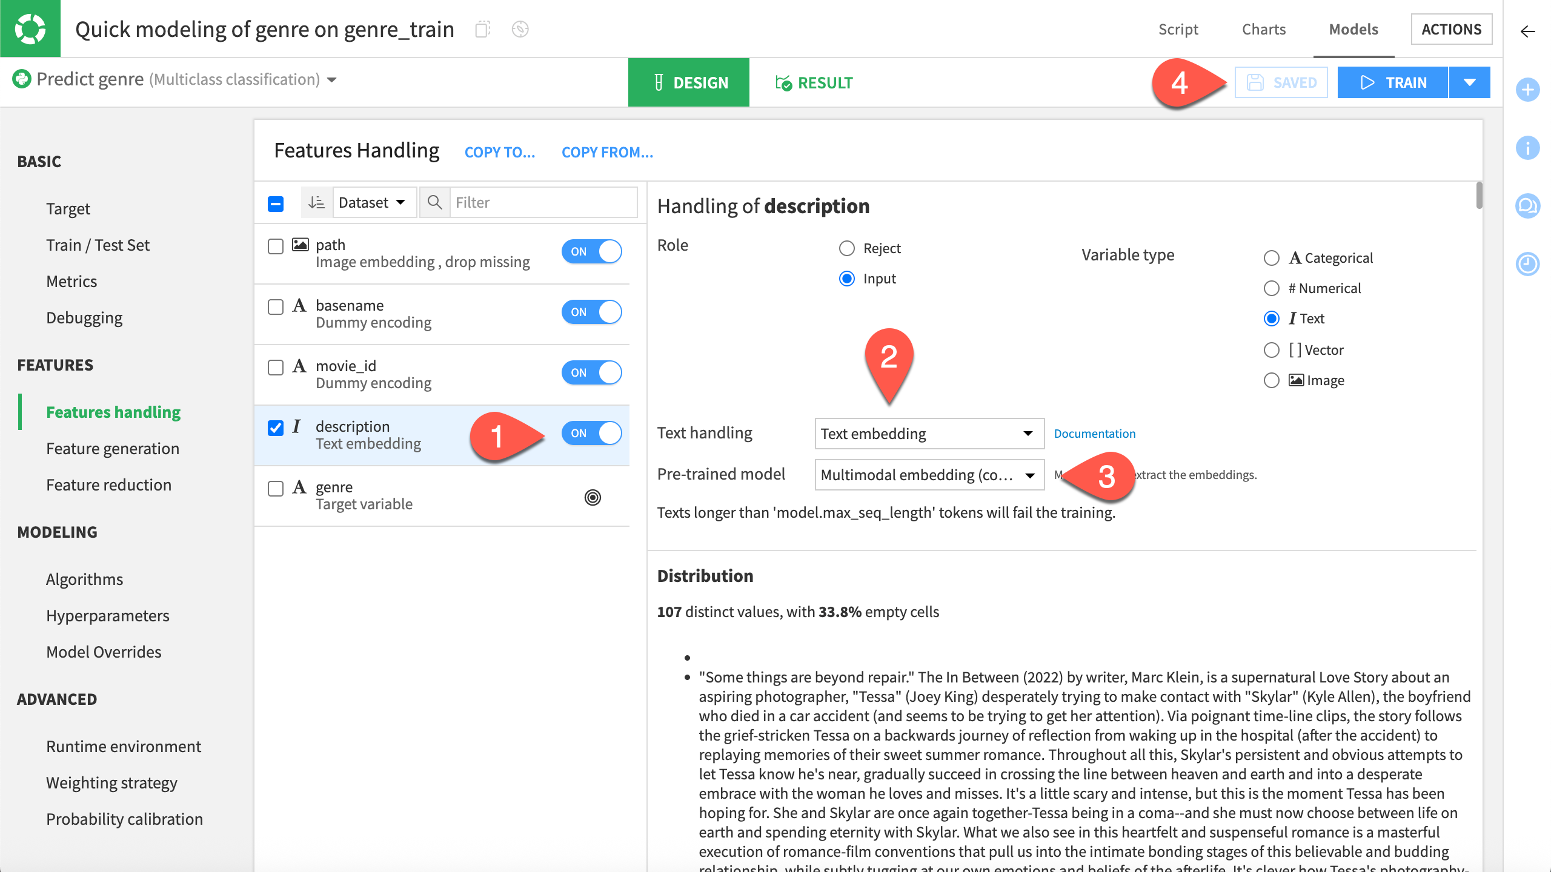The image size is (1551, 872).
Task: Select the Reject role radio button
Action: [x=847, y=248]
